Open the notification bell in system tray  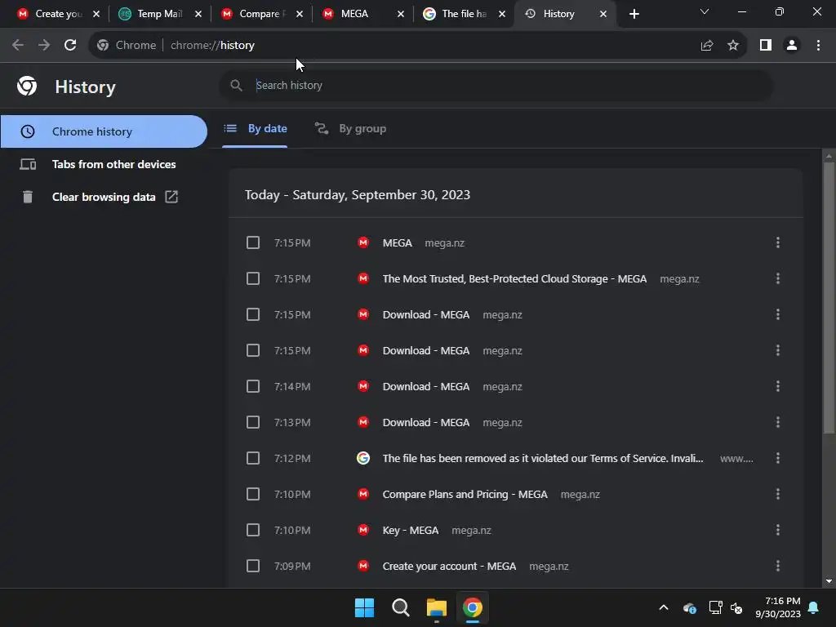coord(814,607)
